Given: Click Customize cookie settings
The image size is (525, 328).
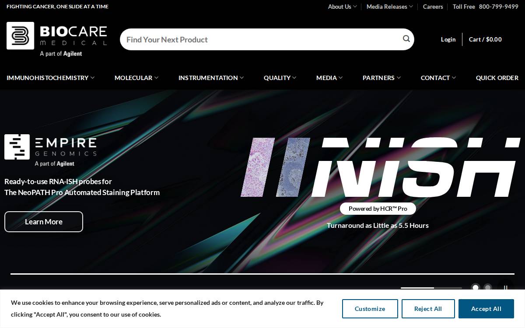Looking at the screenshot, I should pos(370,309).
